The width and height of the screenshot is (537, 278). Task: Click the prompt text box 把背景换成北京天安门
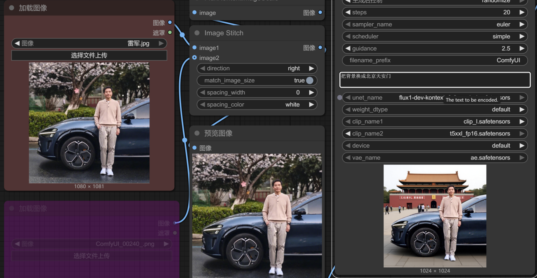pyautogui.click(x=435, y=80)
